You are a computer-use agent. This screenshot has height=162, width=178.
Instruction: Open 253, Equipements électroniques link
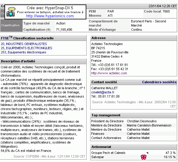[x=24, y=52]
